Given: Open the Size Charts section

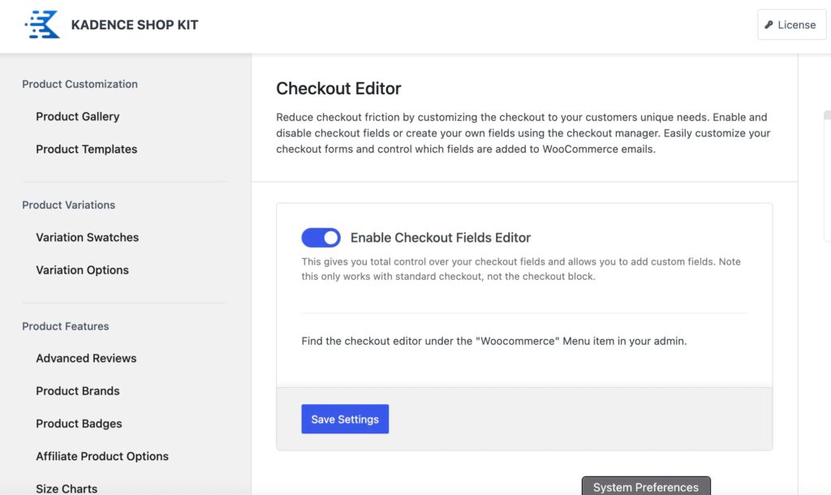Looking at the screenshot, I should [x=66, y=487].
